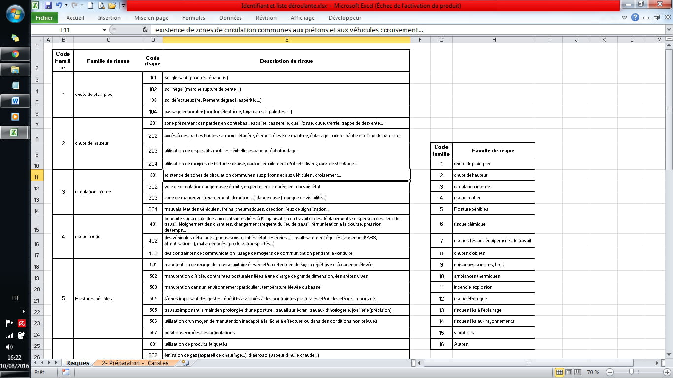This screenshot has height=378, width=673.
Task: Minimize the workbook window in the ribbon
Action: tap(646, 18)
